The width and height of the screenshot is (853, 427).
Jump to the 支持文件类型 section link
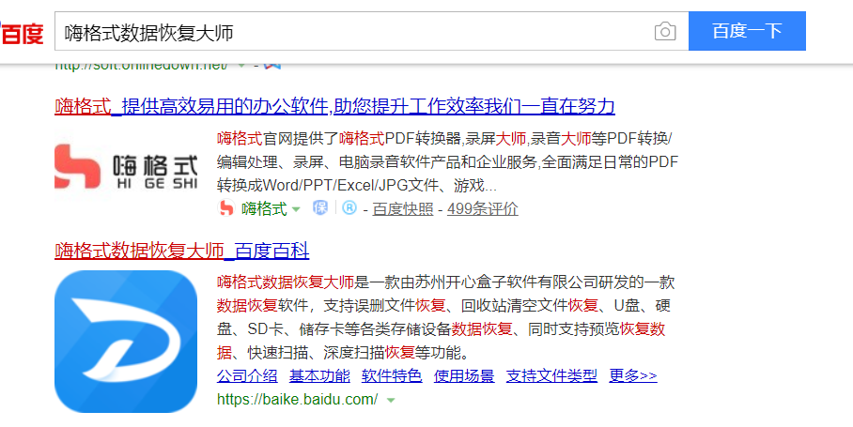[551, 376]
